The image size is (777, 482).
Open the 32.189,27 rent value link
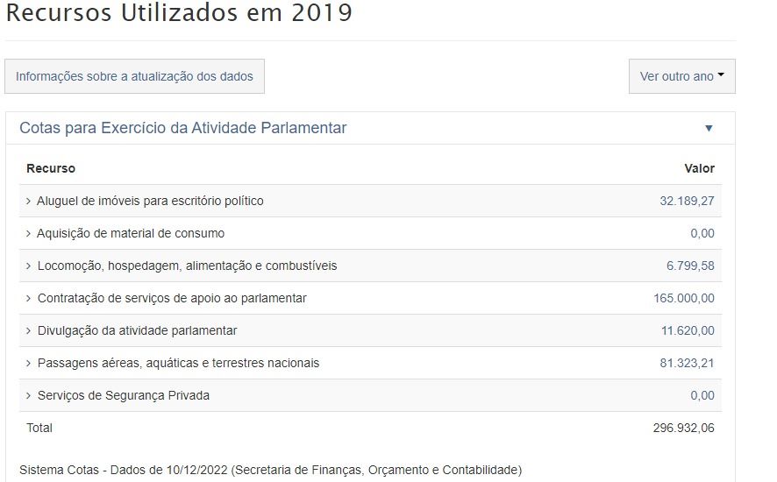687,202
